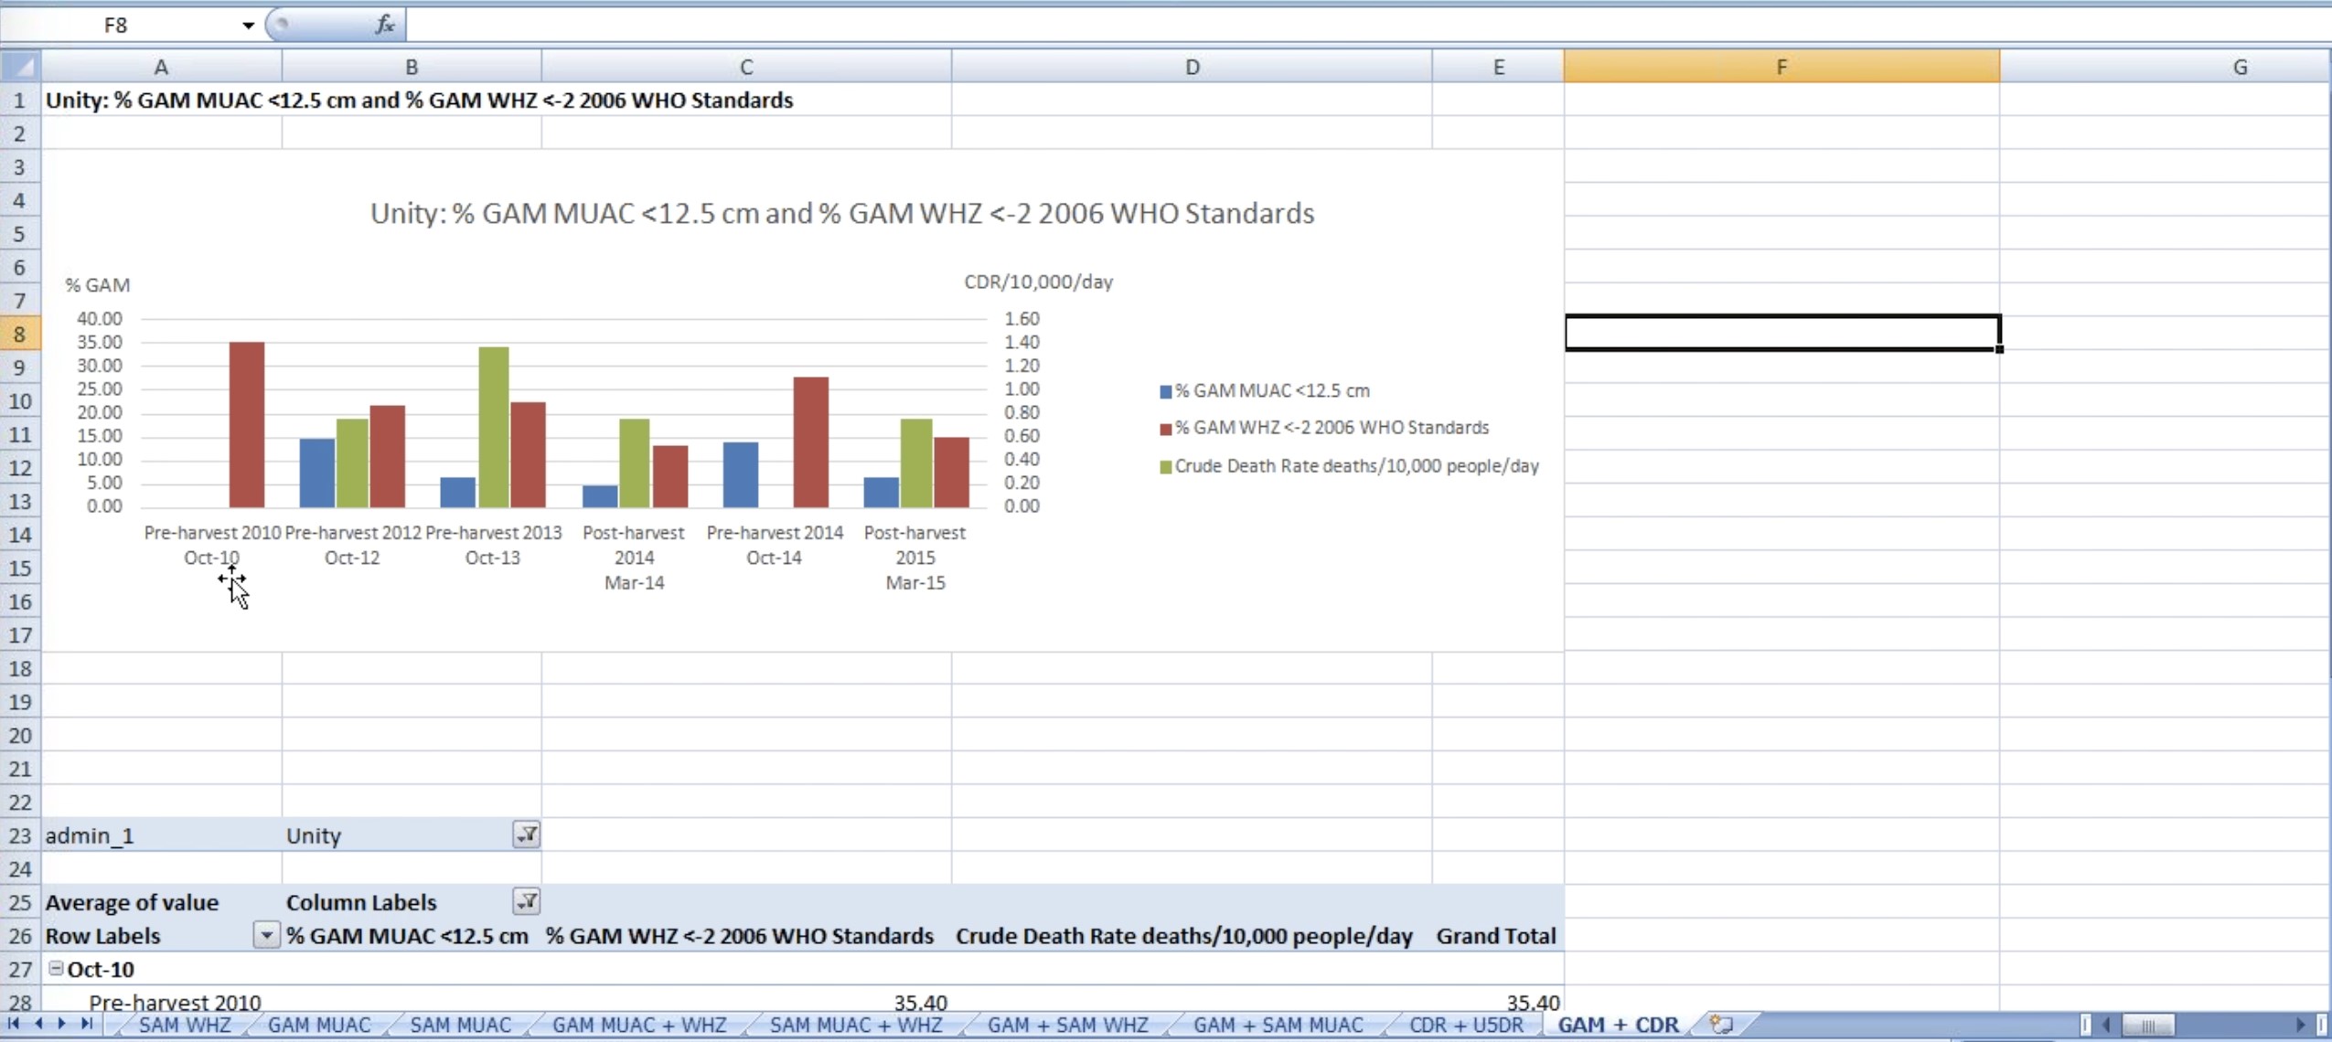Image resolution: width=2332 pixels, height=1042 pixels.
Task: Open the Column Labels filter icon
Action: click(x=527, y=901)
